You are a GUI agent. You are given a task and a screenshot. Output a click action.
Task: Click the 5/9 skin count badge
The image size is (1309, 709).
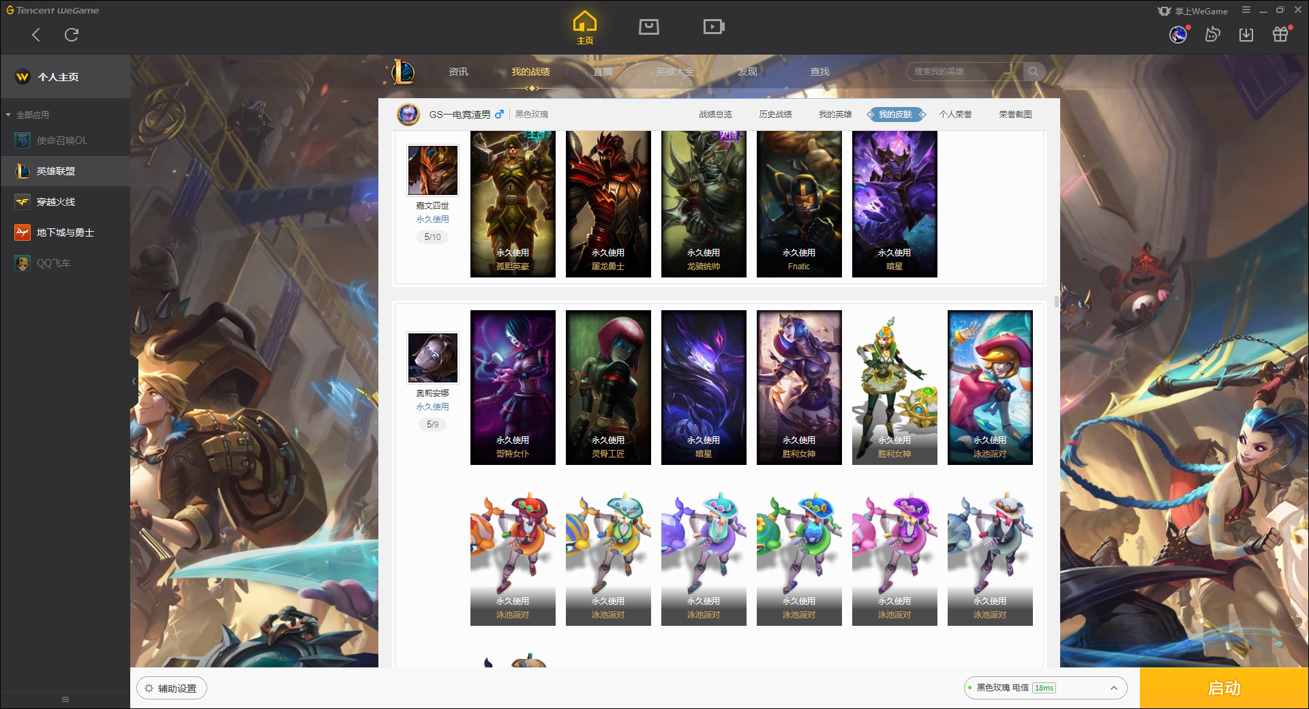pyautogui.click(x=432, y=425)
